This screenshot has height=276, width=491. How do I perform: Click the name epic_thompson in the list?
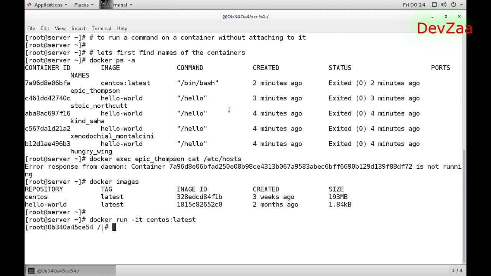95,91
